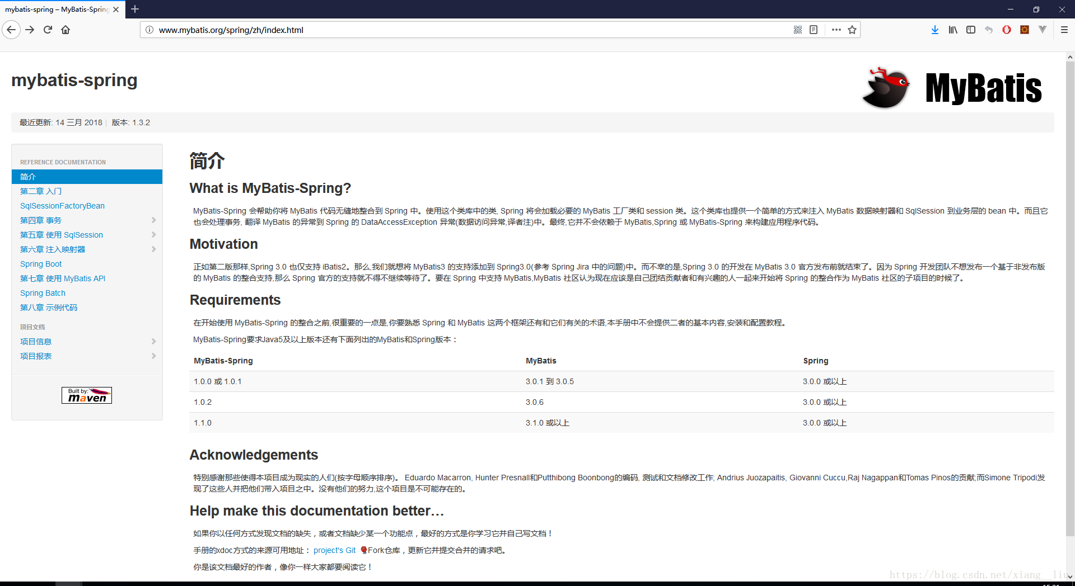Viewport: 1075px width, 586px height.
Task: Click the Spring column header
Action: 816,361
